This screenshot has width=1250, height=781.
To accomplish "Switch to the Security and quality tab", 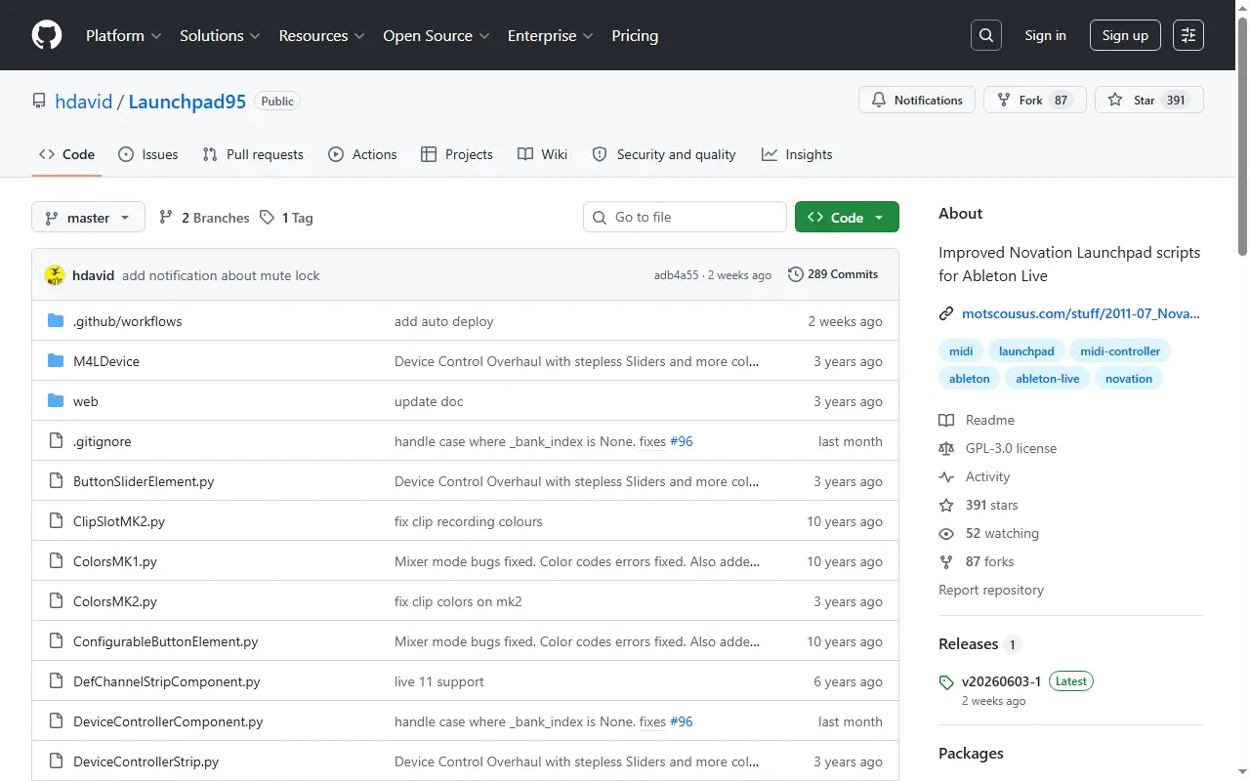I will (663, 154).
